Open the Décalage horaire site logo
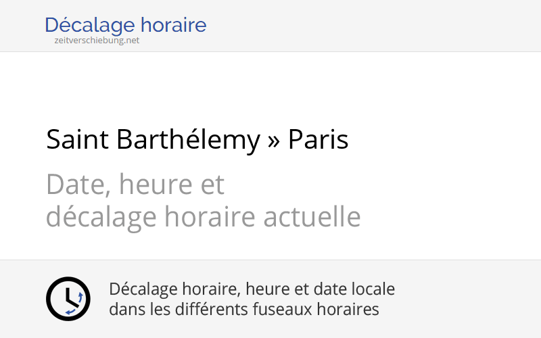This screenshot has width=541, height=338. [125, 26]
